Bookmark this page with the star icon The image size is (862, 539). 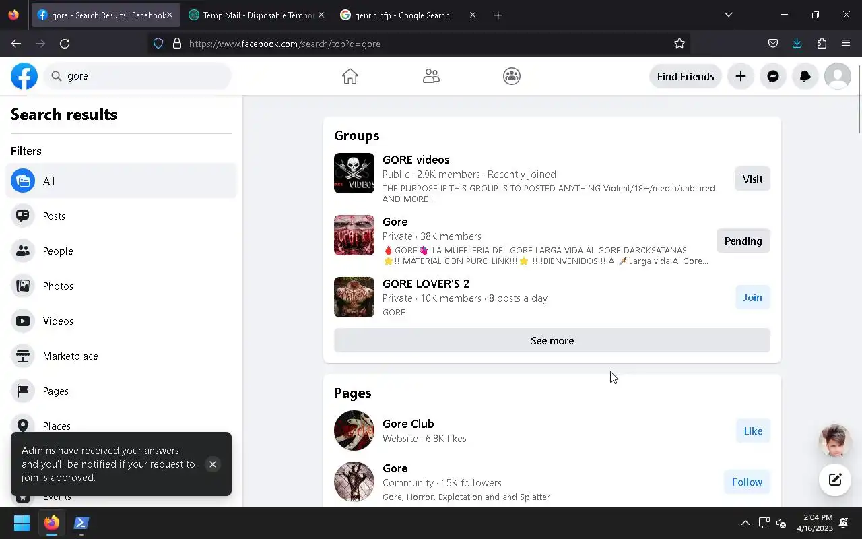(679, 44)
